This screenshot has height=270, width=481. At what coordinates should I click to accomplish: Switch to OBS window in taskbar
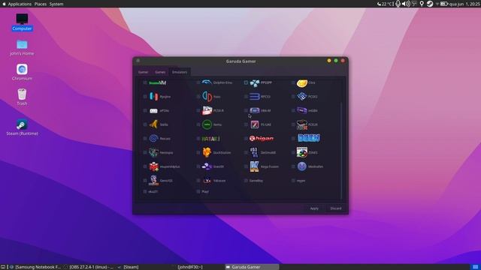[89, 267]
